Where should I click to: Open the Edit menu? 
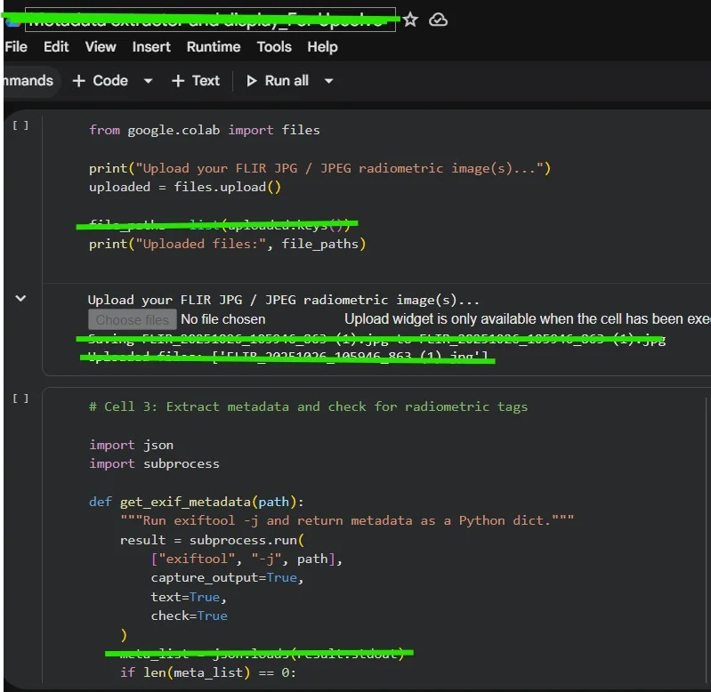click(56, 46)
